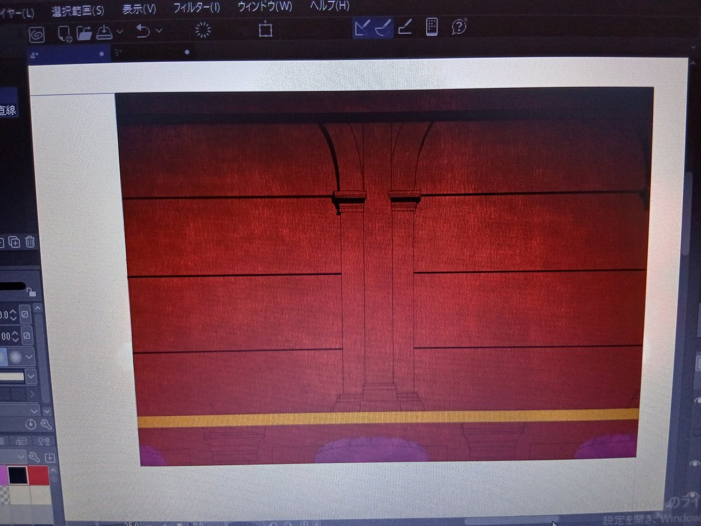Click the dotted circle Clear icon
Viewport: 701px width, 526px height.
203,30
